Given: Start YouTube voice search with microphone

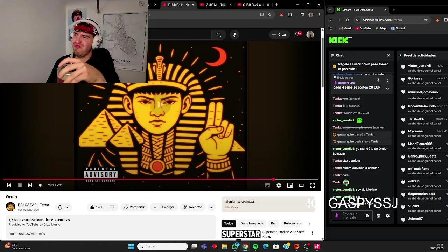Looking at the screenshot, I should 234,35.
